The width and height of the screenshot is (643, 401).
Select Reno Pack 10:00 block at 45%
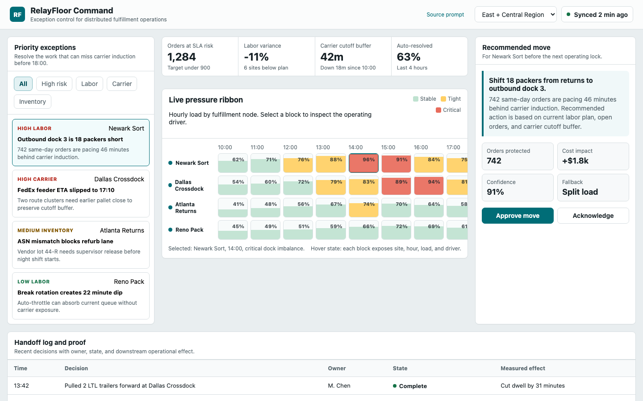[x=233, y=230]
